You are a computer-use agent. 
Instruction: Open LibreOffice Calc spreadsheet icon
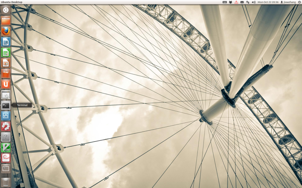[x=6, y=52]
